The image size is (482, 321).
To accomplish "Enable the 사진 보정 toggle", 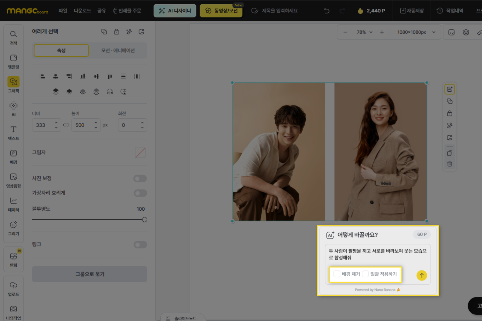I will click(x=140, y=179).
